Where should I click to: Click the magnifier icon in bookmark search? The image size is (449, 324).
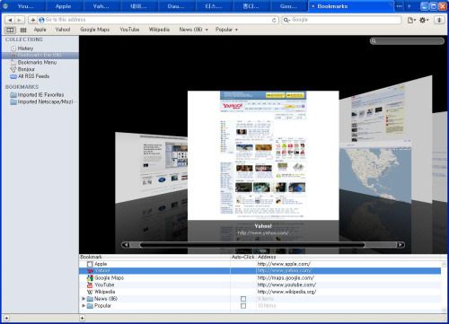tap(374, 41)
